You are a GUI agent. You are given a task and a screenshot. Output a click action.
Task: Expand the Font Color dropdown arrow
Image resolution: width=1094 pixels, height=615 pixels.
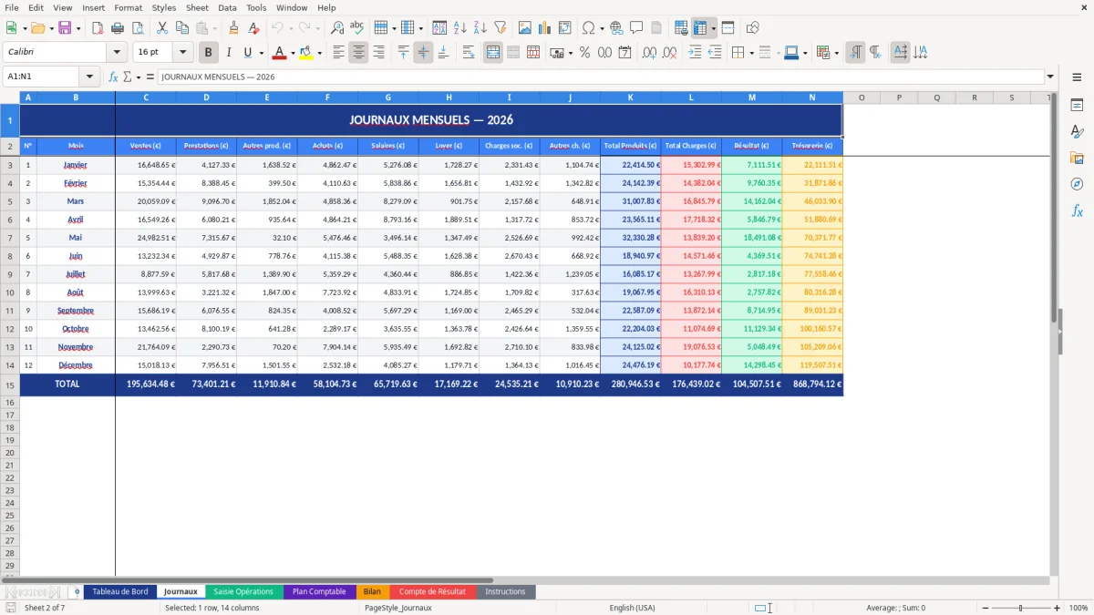click(293, 53)
